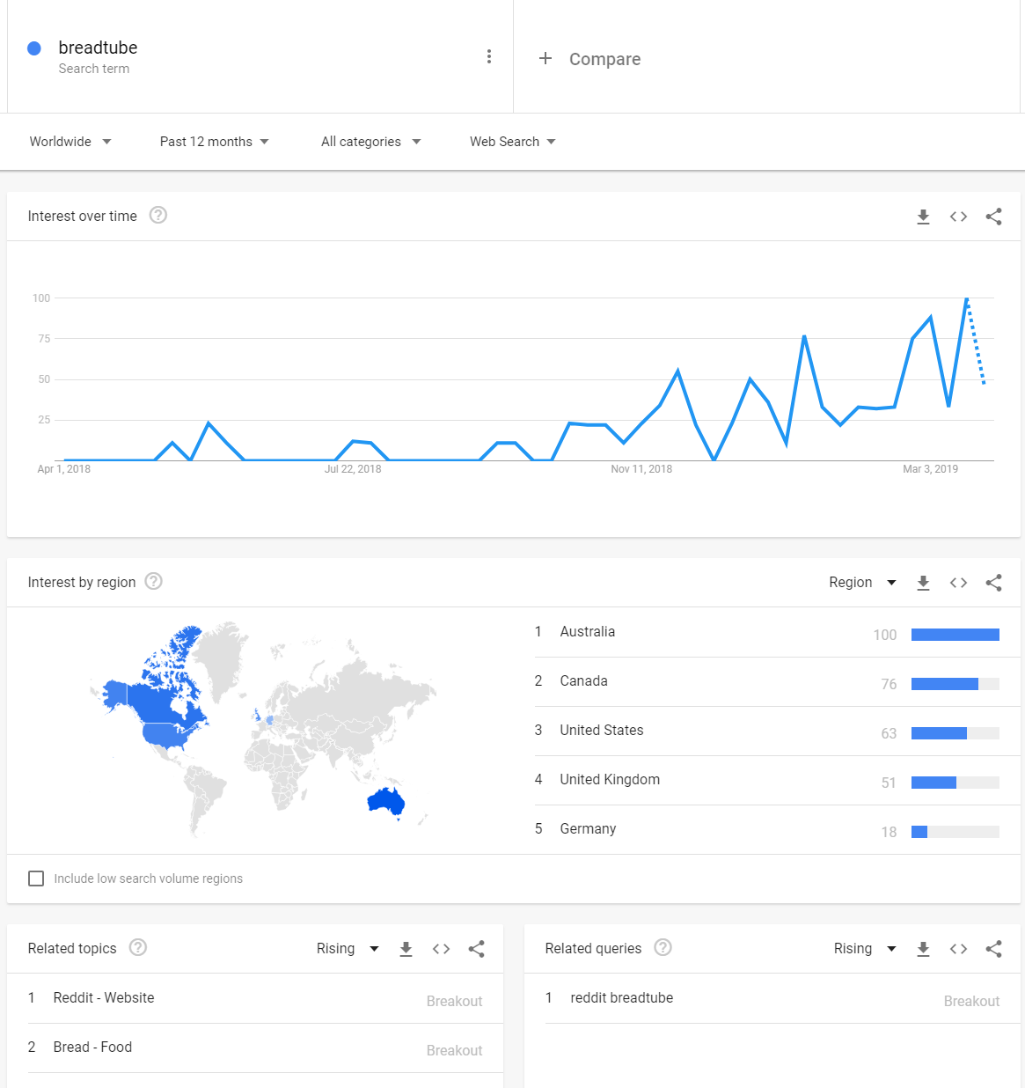This screenshot has height=1088, width=1025.
Task: Select Canada in the region list
Action: click(x=584, y=681)
